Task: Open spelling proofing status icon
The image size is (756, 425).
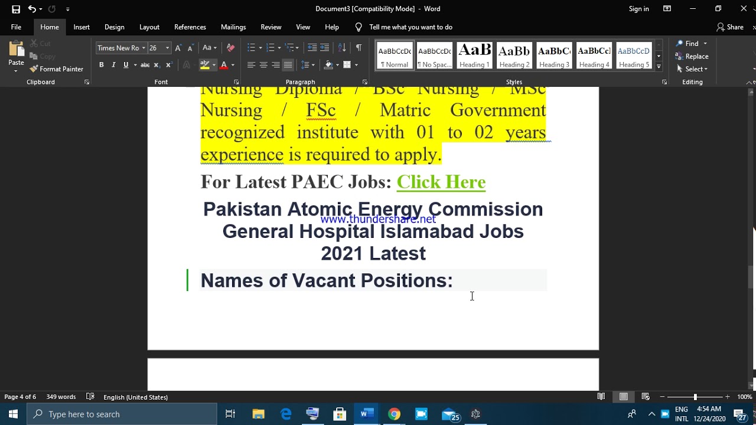Action: pos(90,397)
